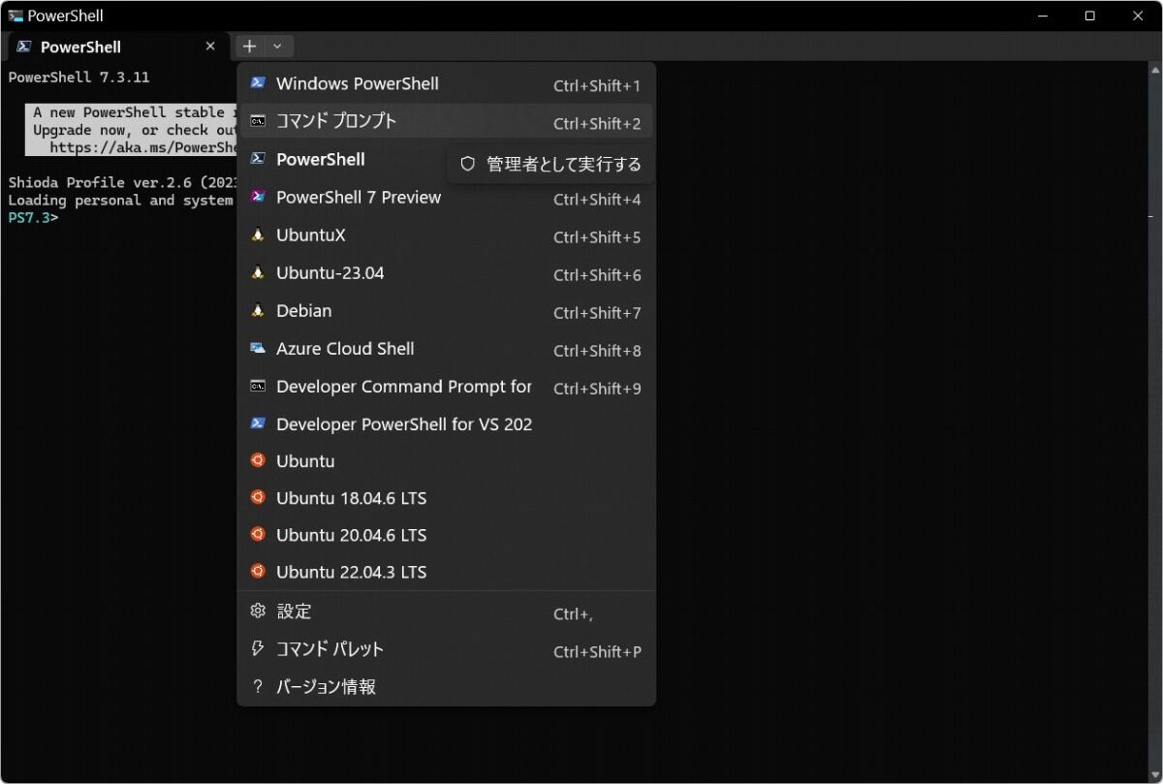The width and height of the screenshot is (1163, 784).
Task: Open Ubuntu 20.04.6 LTS profile
Action: click(x=446, y=535)
